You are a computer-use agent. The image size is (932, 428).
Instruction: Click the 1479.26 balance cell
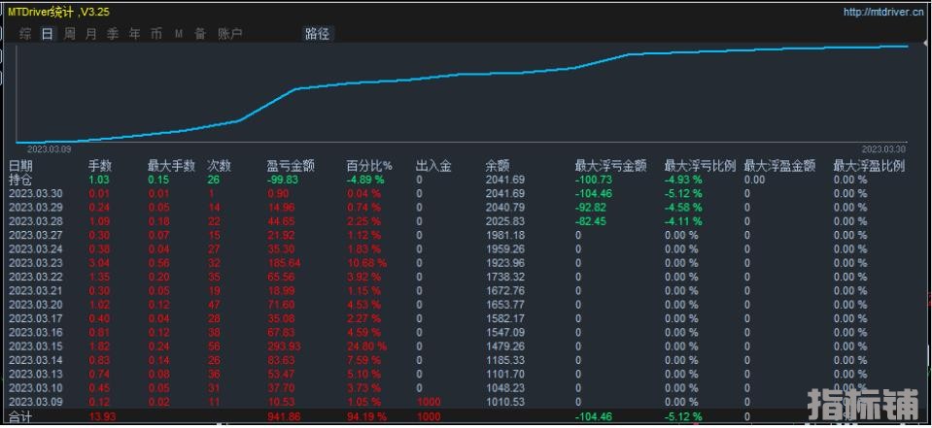[505, 346]
